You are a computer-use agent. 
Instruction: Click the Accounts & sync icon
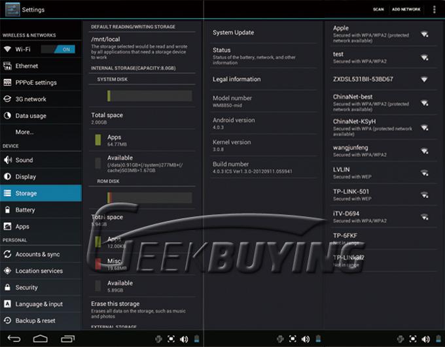pos(7,254)
